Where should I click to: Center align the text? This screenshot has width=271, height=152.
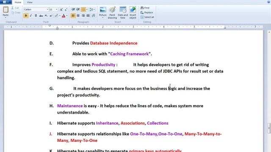click(78, 16)
